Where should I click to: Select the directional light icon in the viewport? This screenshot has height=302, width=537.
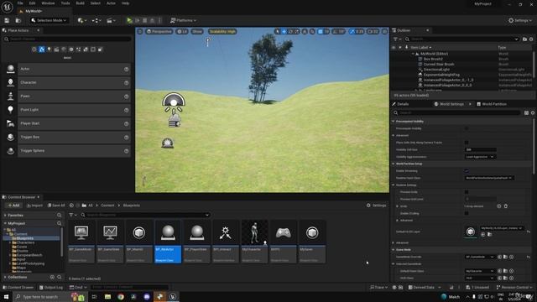[x=174, y=102]
